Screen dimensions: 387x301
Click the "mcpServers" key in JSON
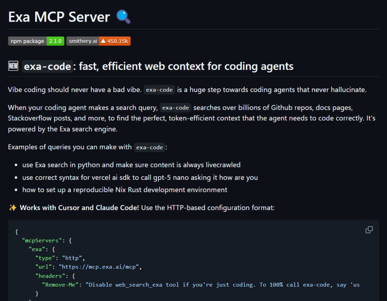[42, 240]
